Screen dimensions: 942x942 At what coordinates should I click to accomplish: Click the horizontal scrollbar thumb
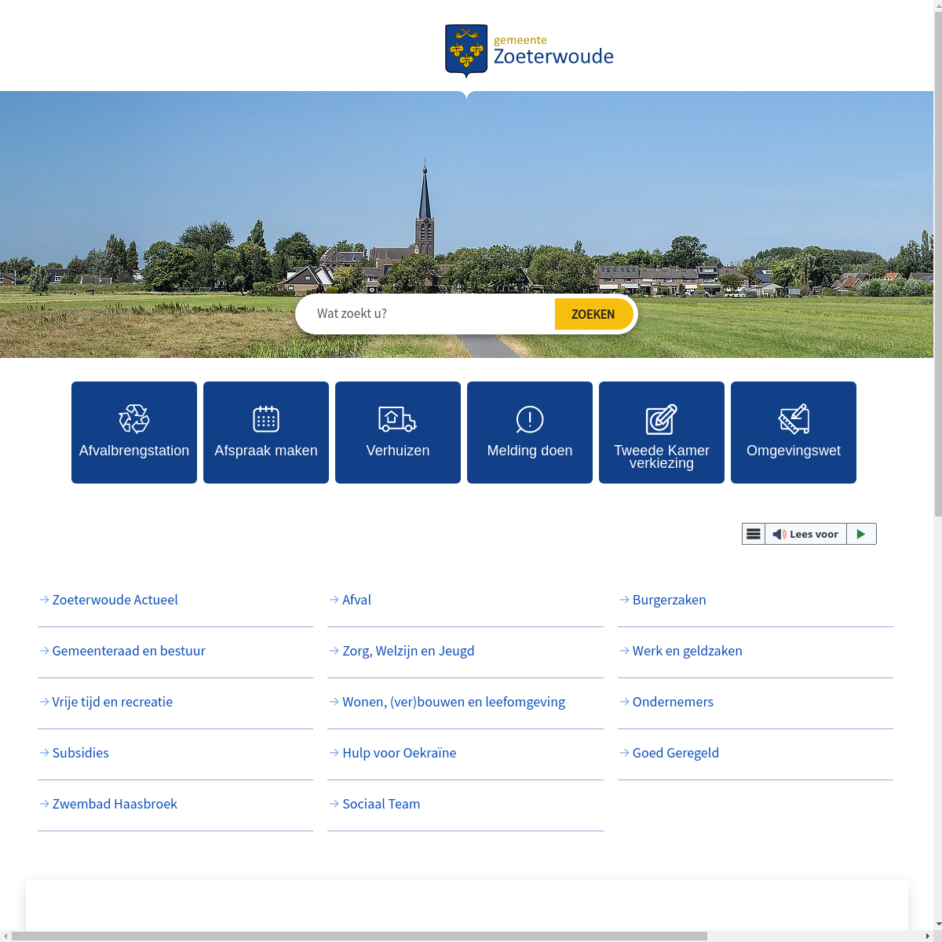coord(360,936)
